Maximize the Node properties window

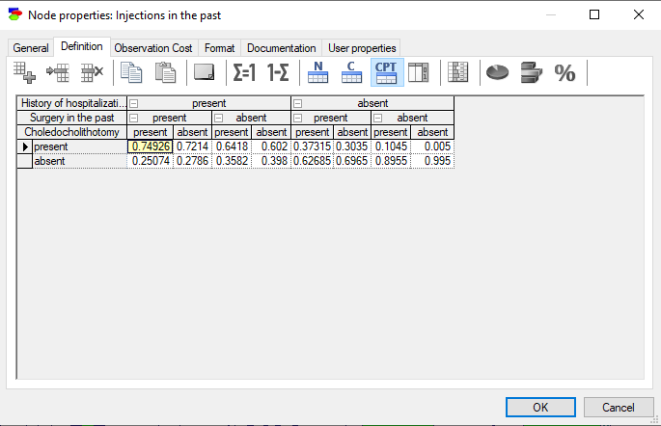pos(594,14)
